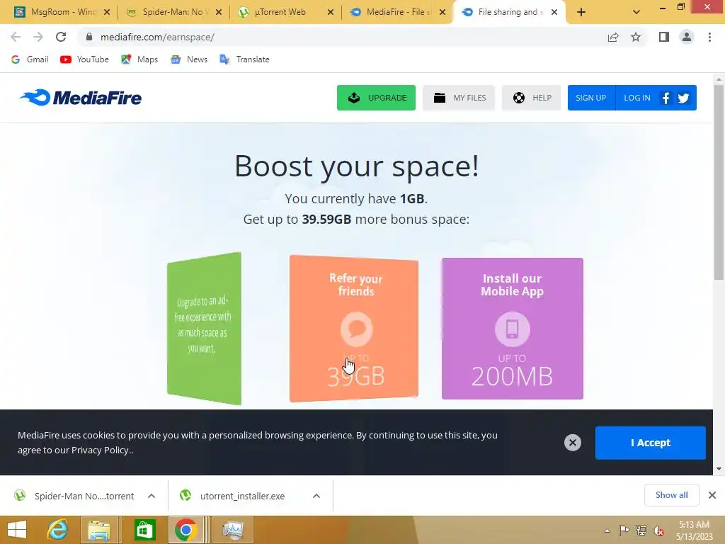Reload the page
This screenshot has width=725, height=544.
click(61, 37)
